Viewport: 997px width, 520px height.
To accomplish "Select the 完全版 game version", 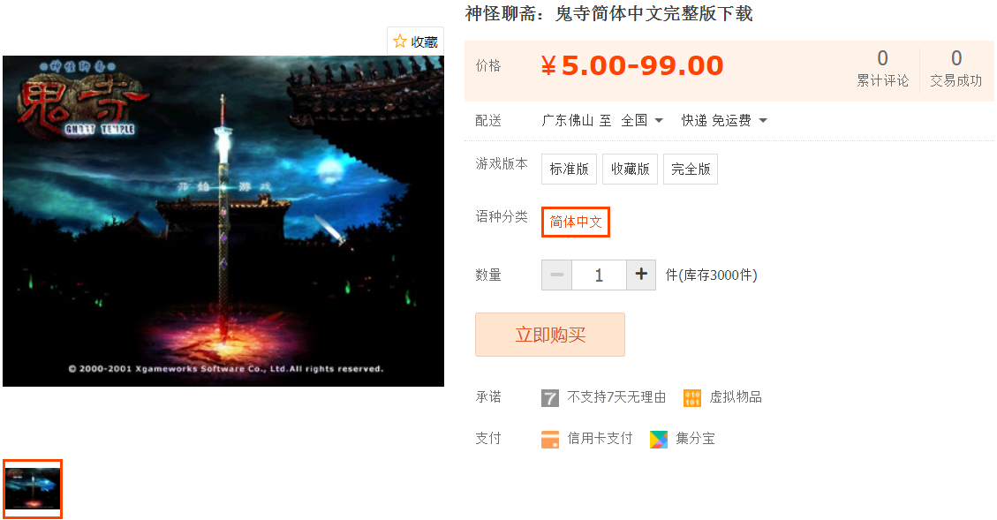I will [x=691, y=170].
